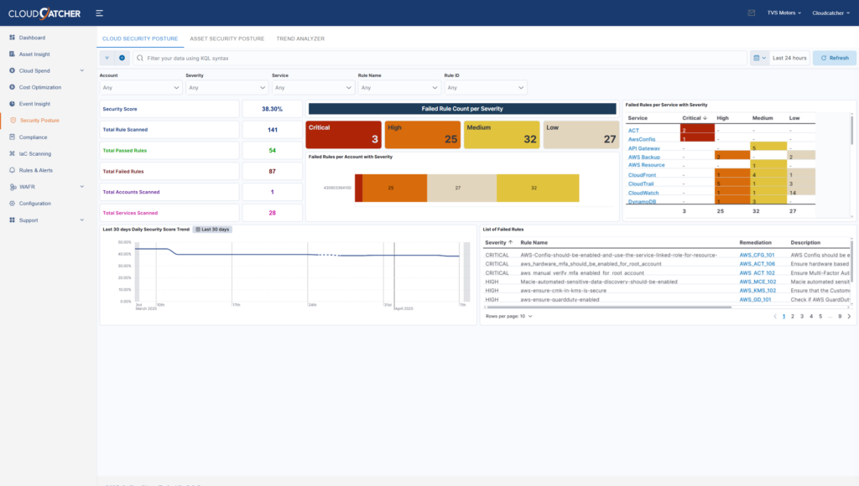The height and width of the screenshot is (486, 859).
Task: Open the CloudTrail service link
Action: coord(640,184)
